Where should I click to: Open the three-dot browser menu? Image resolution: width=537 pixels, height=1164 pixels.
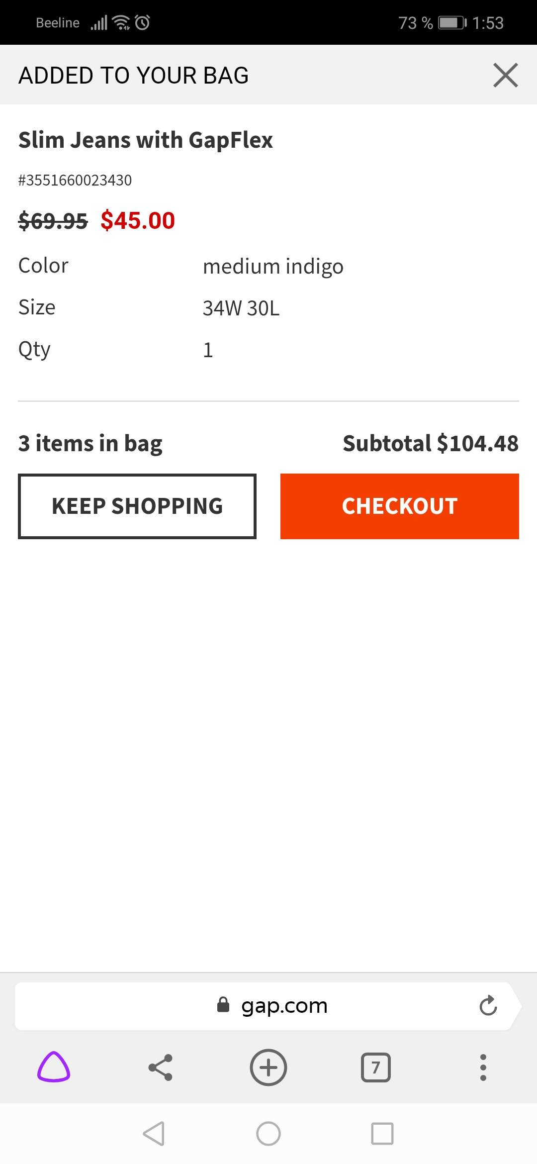point(483,1067)
